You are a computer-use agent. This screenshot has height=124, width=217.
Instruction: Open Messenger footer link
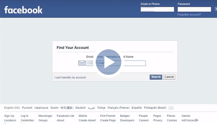45,116
